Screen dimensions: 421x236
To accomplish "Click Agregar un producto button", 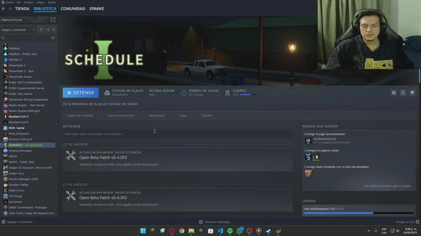I will [17, 222].
